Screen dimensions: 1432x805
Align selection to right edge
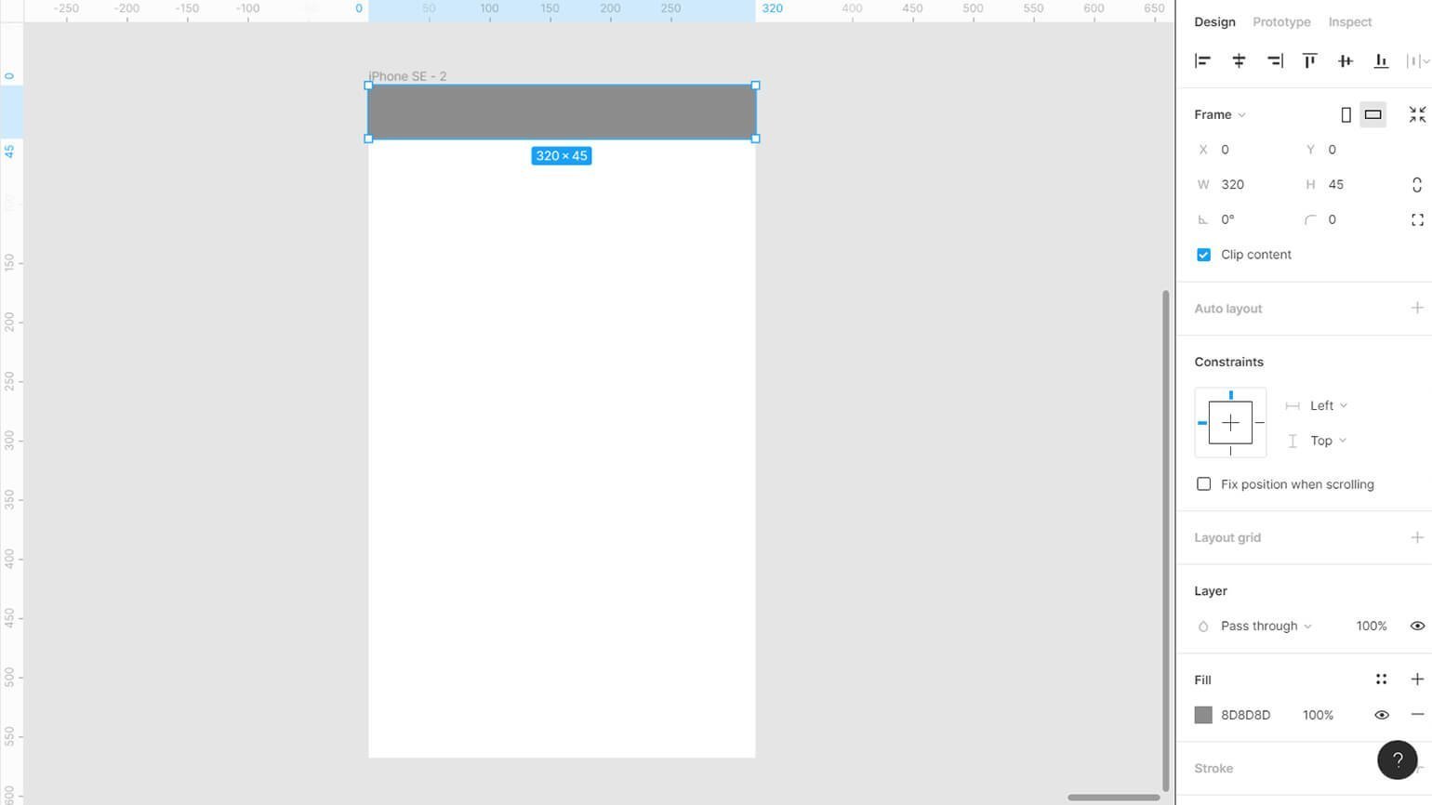[x=1275, y=61]
